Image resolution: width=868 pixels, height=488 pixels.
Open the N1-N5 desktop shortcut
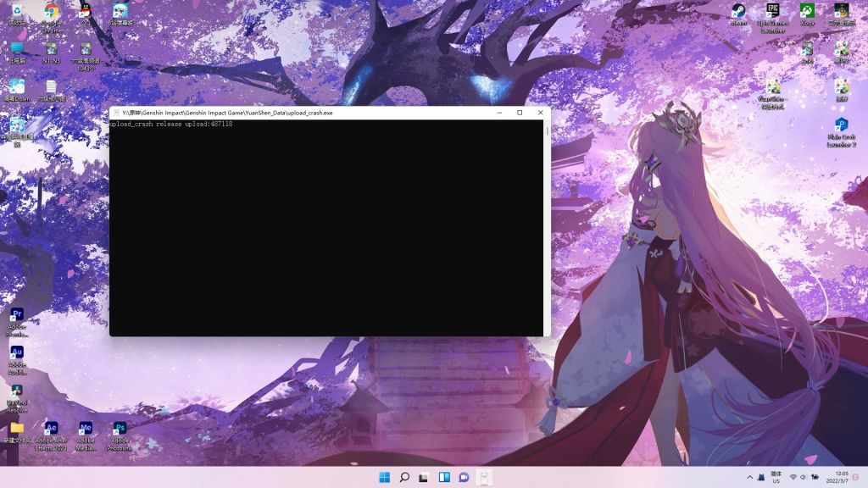52,53
